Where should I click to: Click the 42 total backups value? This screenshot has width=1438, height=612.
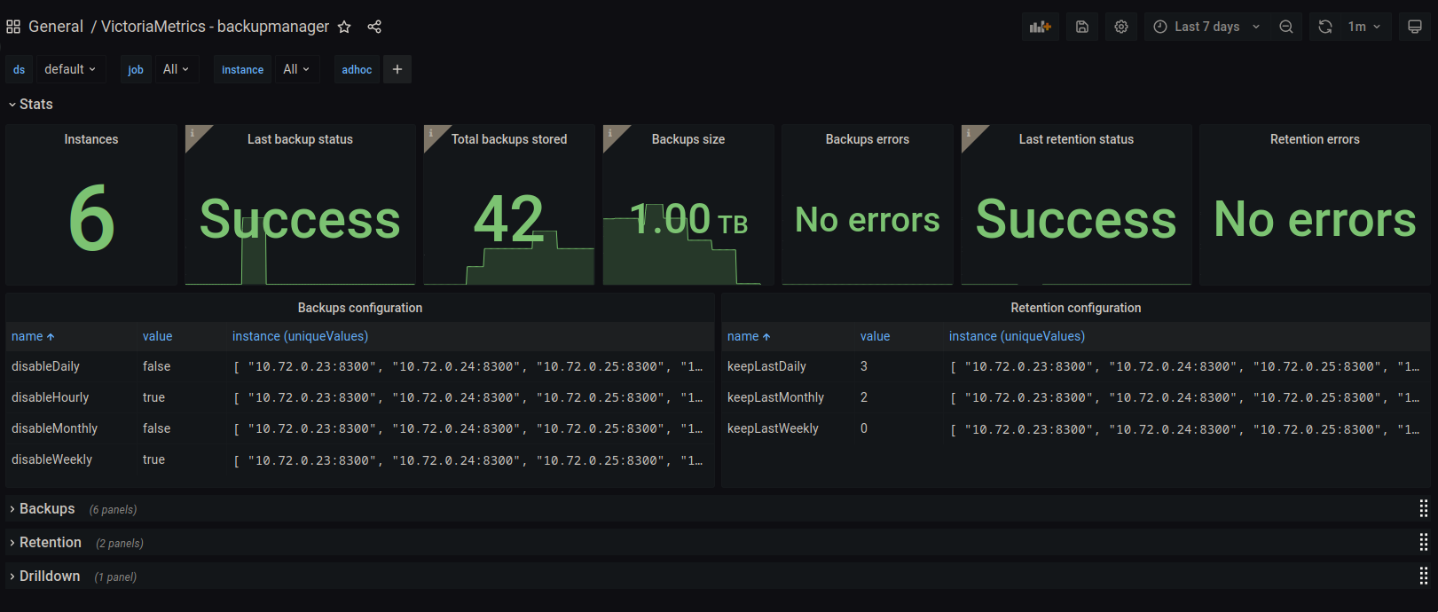coord(508,219)
